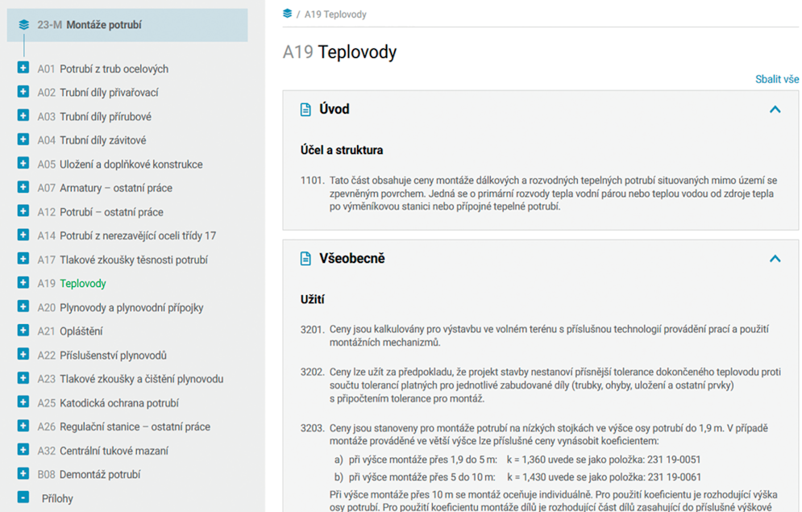Viewport: 802px width, 512px height.
Task: Open A17 Tlakové zkoušky těsnosti potrubí
Action: [123, 260]
